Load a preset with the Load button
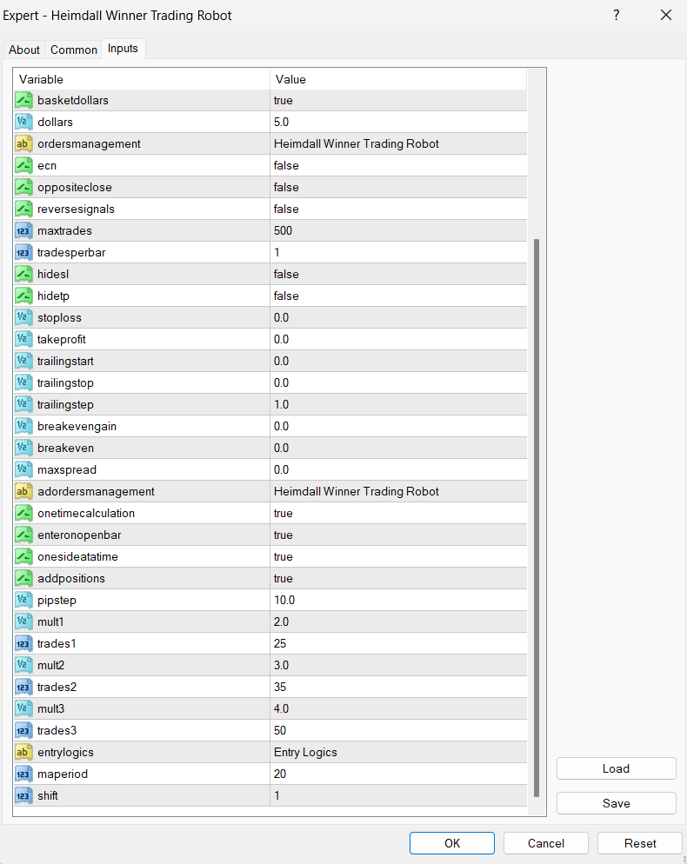The image size is (687, 864). [616, 768]
